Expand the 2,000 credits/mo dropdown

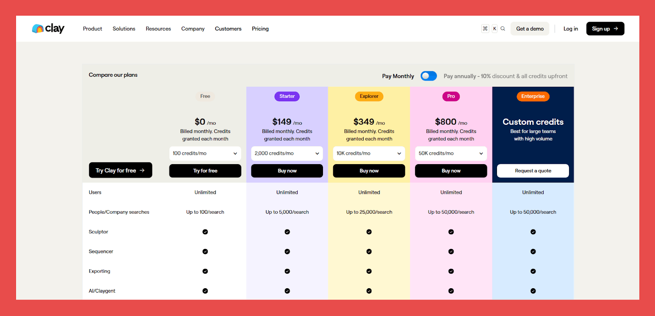point(287,153)
